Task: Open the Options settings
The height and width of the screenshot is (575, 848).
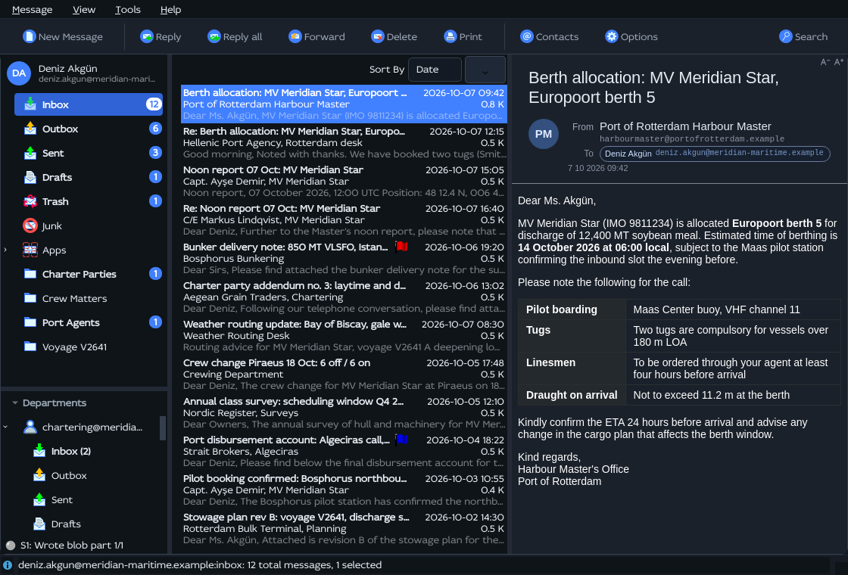Action: 631,36
